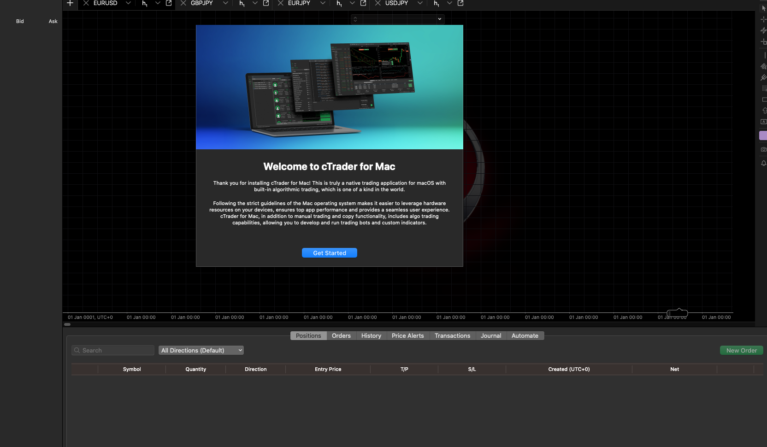Screen dimensions: 767x447
Task: Select the vertical line drawing tool
Action: pos(764,55)
